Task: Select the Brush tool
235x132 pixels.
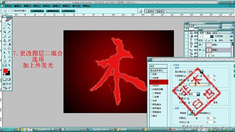Action: click(x=9, y=37)
